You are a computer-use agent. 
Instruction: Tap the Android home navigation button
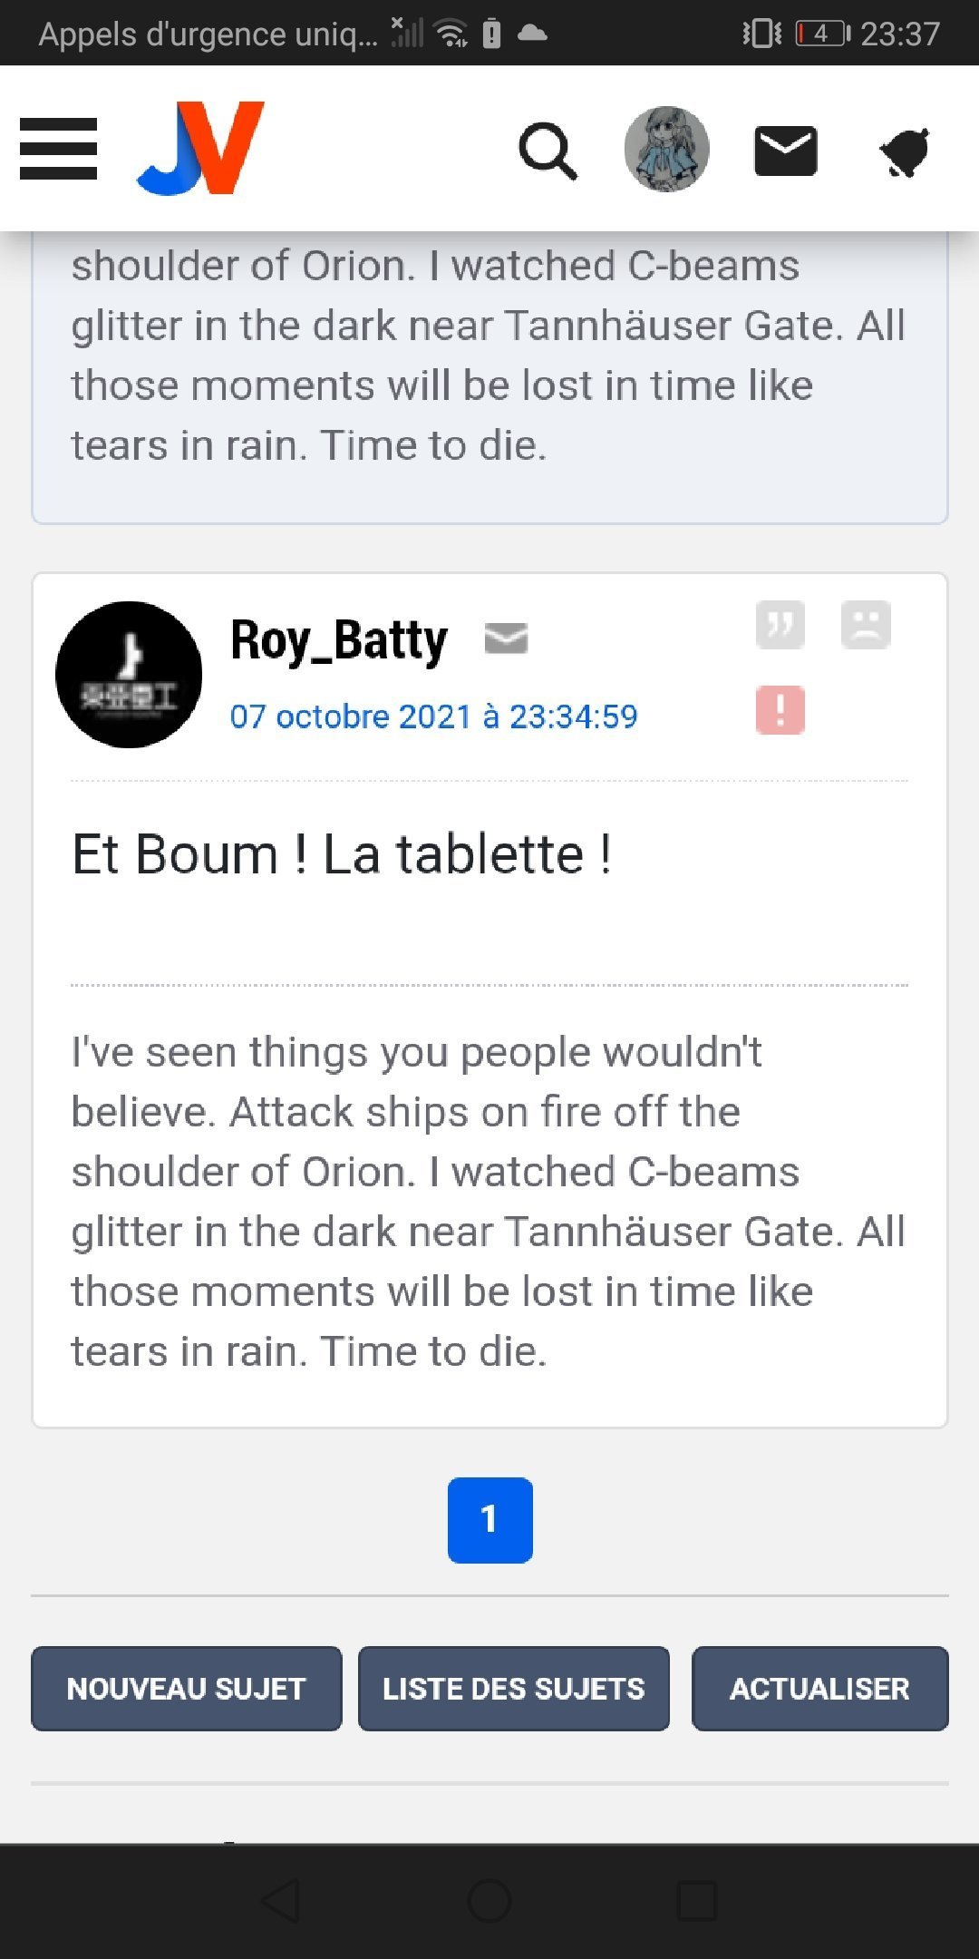(x=489, y=1901)
